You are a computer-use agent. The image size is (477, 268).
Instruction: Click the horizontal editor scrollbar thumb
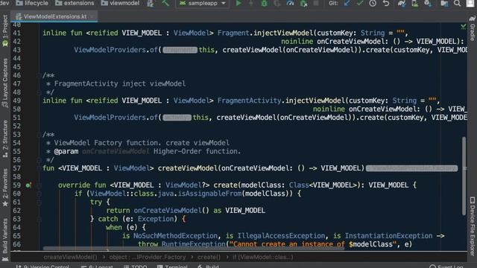tap(194, 249)
